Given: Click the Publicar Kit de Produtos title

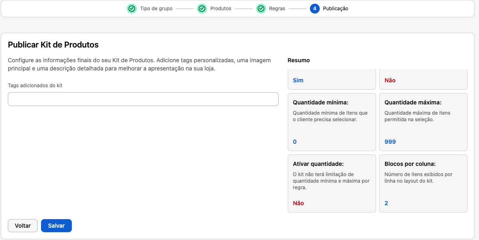Looking at the screenshot, I should [53, 45].
